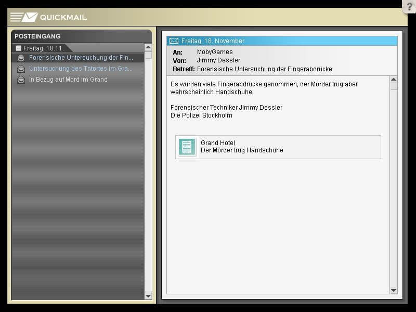Click message body scroll up arrow
Screen dimensions: 416x312
tap(394, 80)
